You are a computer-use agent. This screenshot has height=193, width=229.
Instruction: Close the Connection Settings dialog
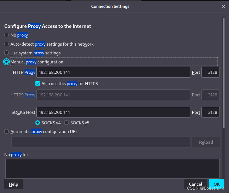224,6
